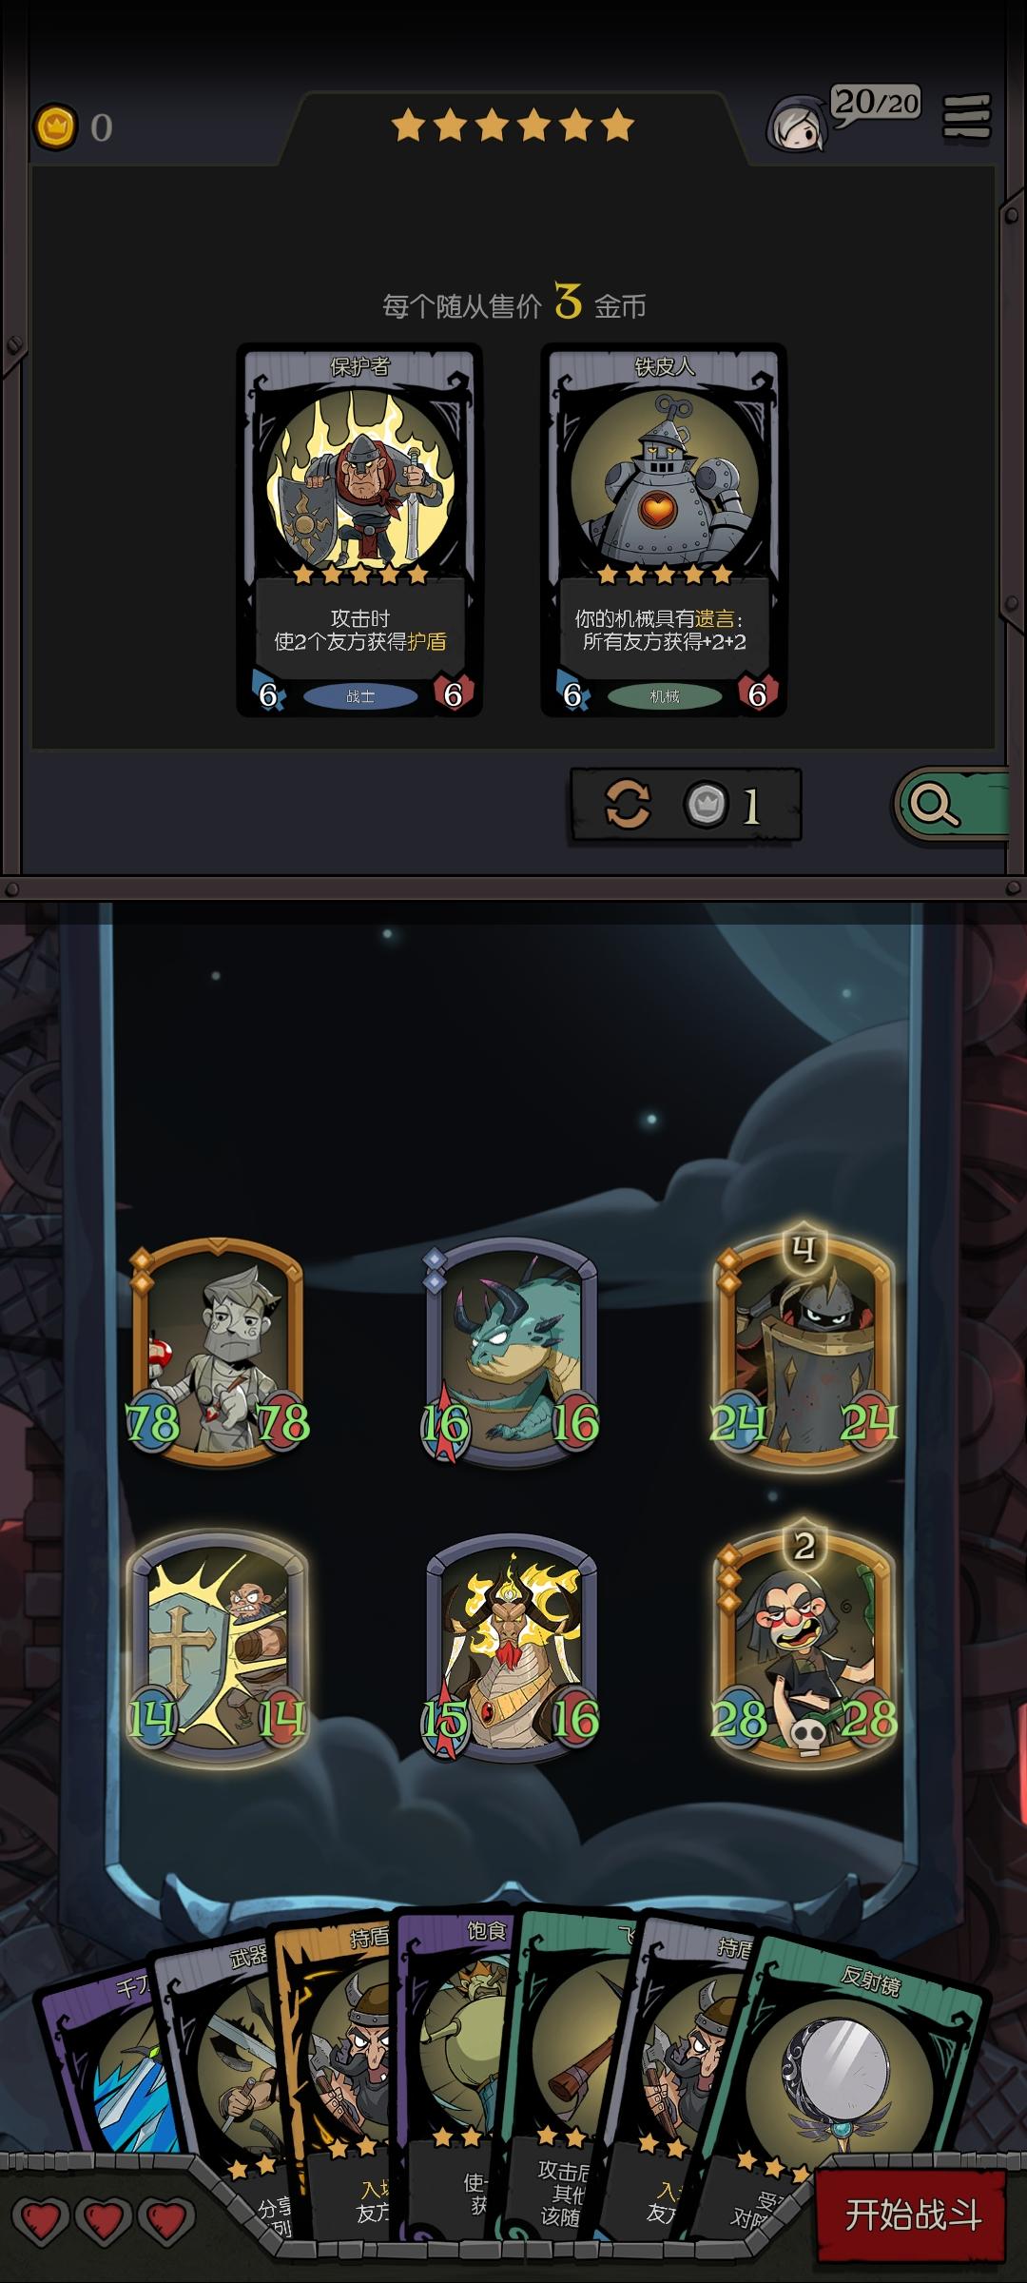Pick the 饱食 hand card
Image resolution: width=1027 pixels, height=2283 pixels.
click(456, 2045)
